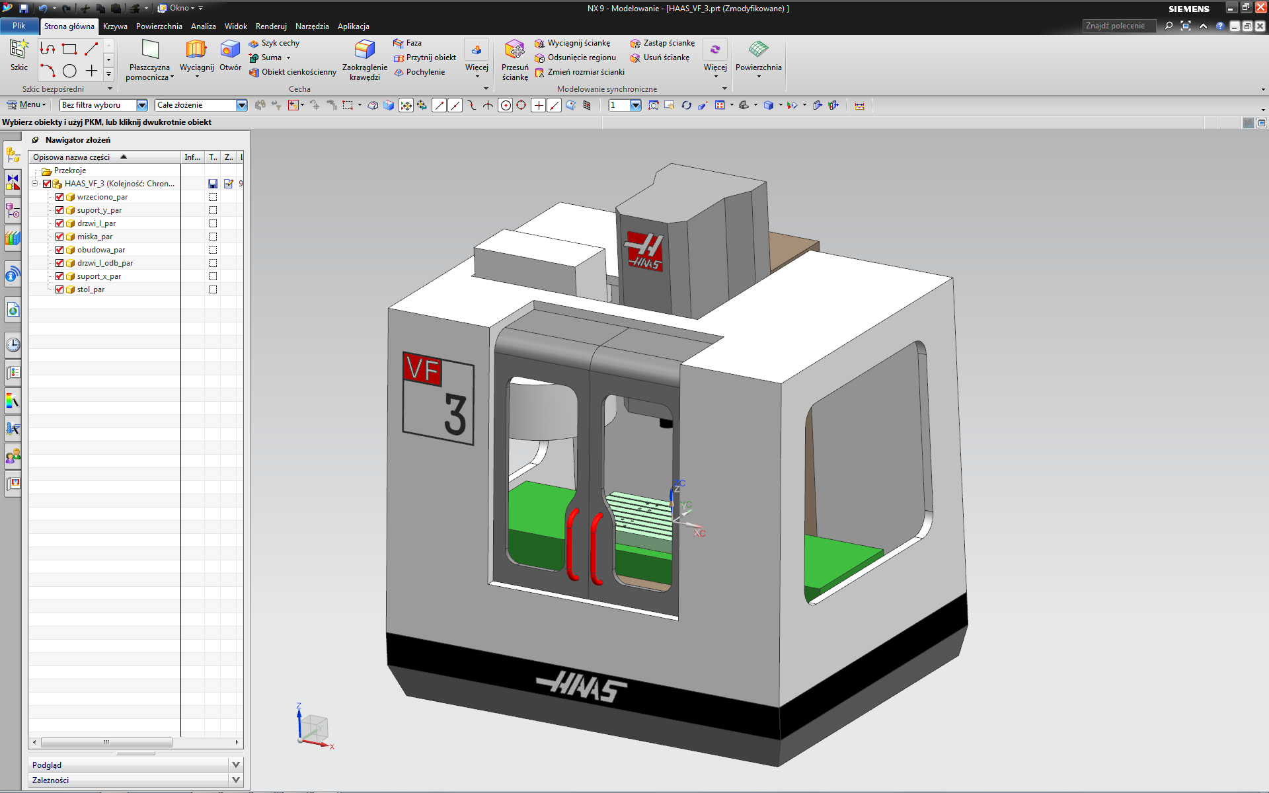Uncheck obudowa_par visibility checkbox
The height and width of the screenshot is (793, 1269).
click(x=59, y=250)
